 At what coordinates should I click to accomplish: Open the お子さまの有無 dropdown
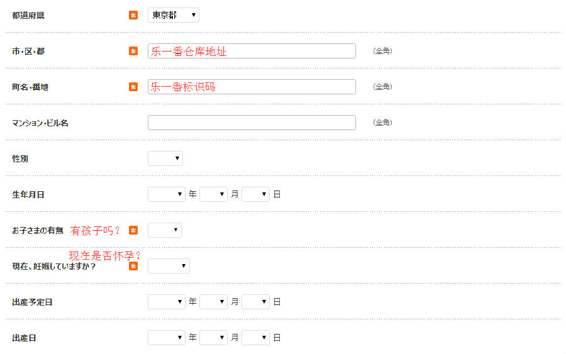tap(165, 230)
